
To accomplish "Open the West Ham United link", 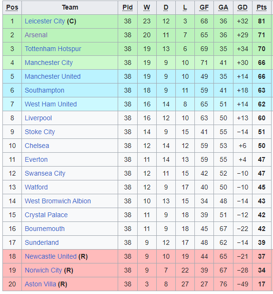I will point(51,104).
